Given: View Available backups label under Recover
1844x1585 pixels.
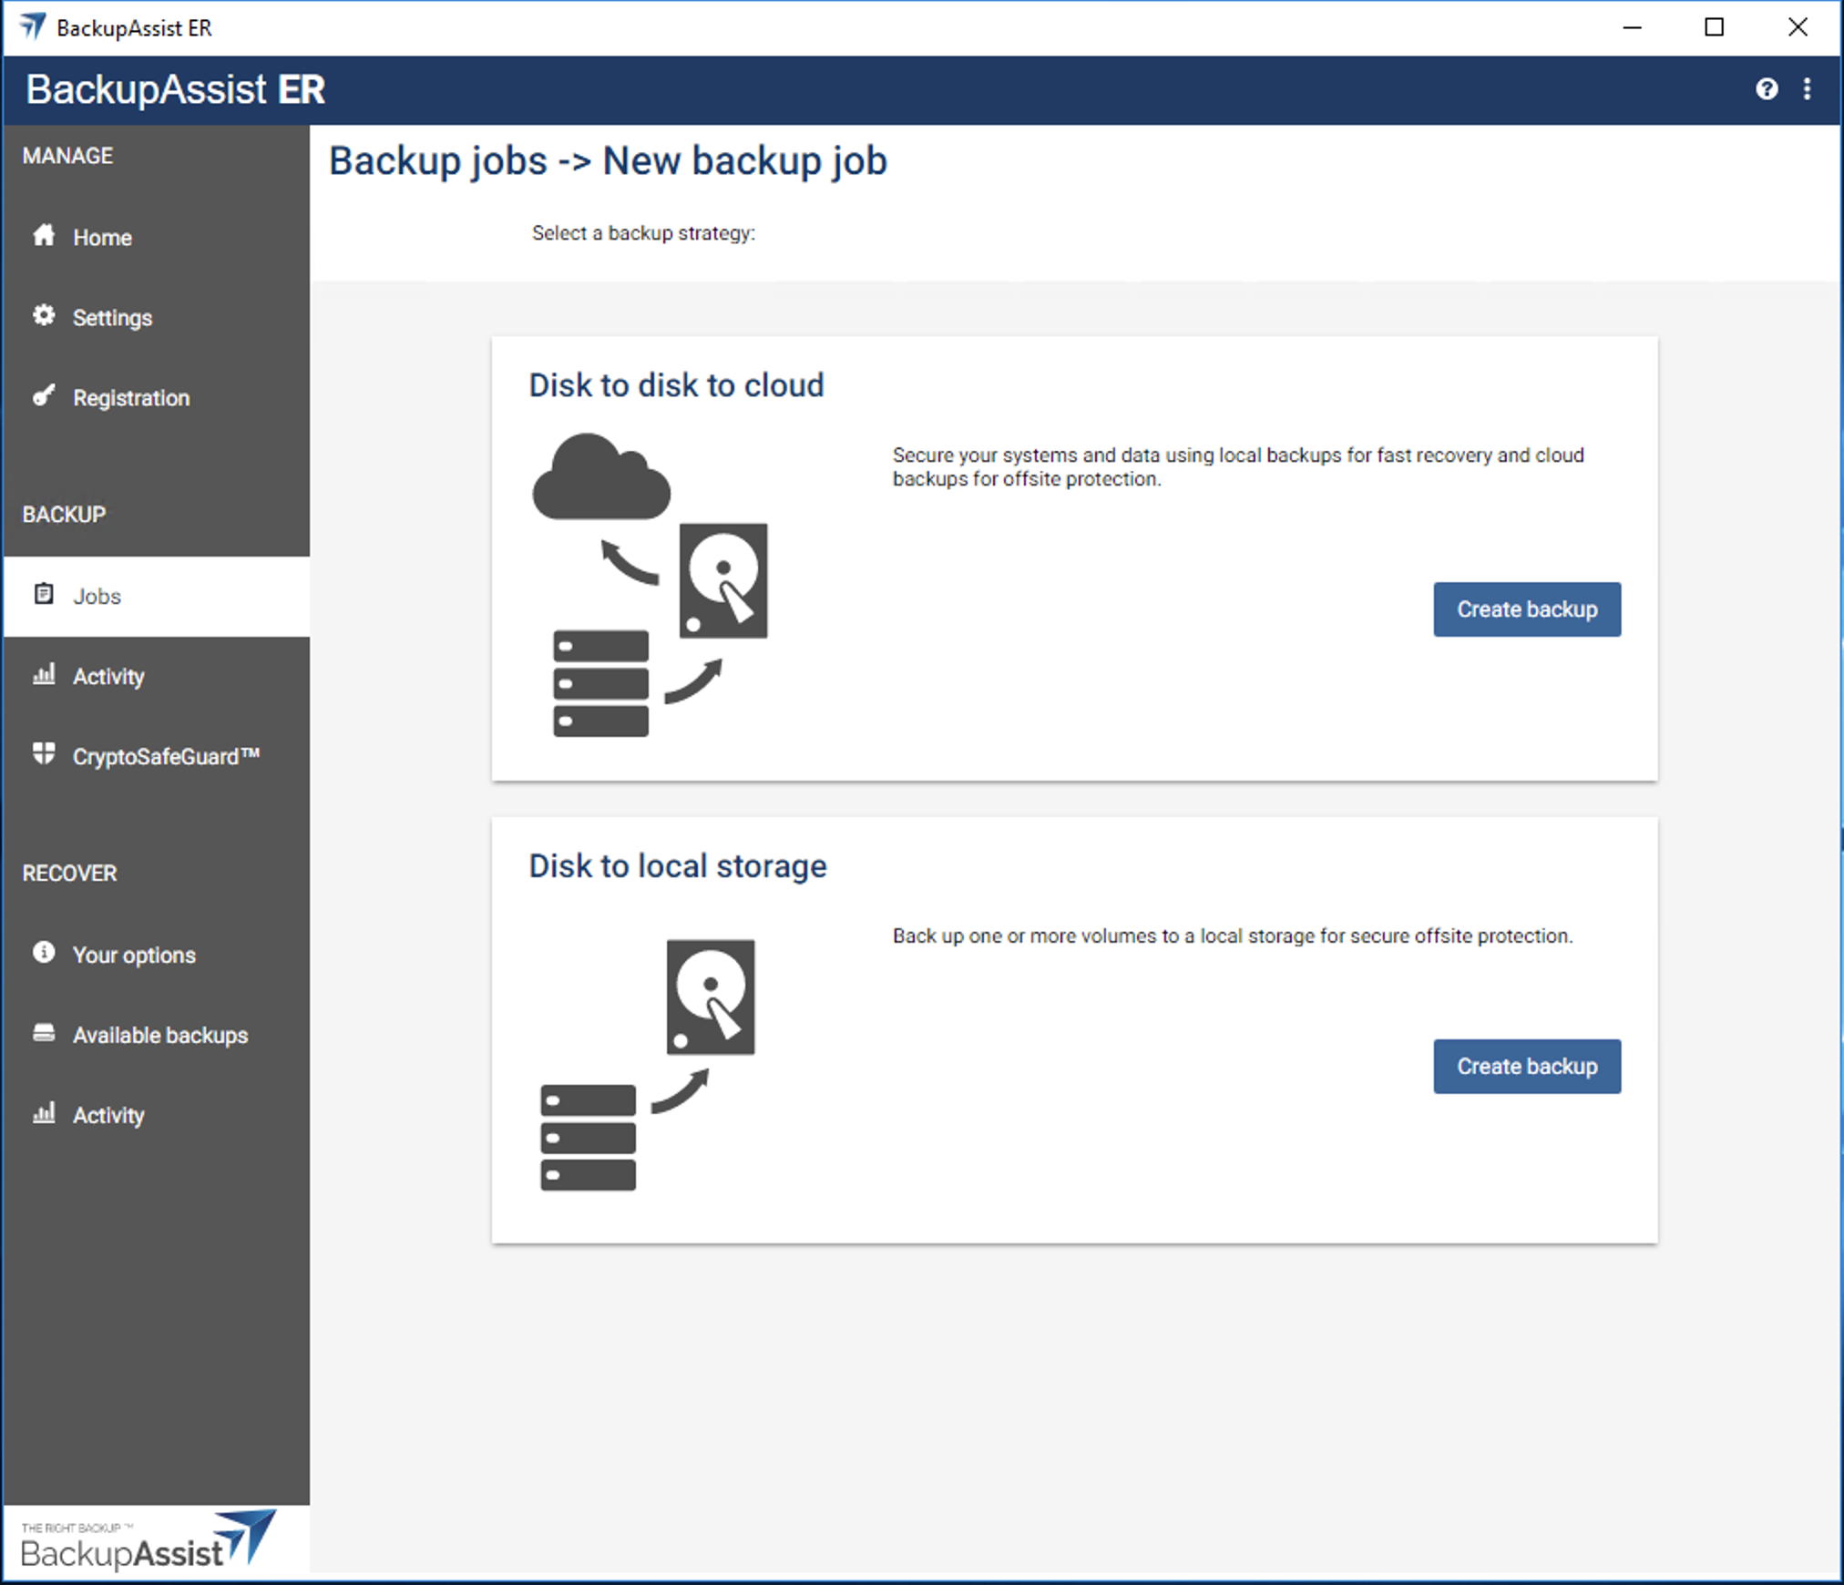Looking at the screenshot, I should (x=160, y=1036).
